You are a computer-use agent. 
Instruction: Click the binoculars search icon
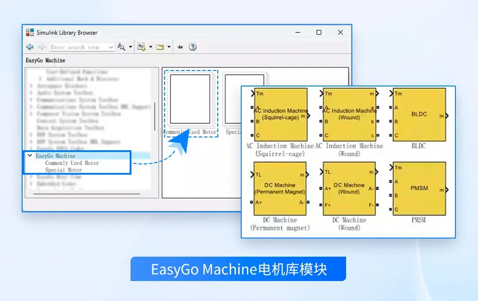[121, 47]
